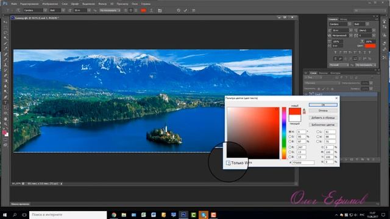The height and width of the screenshot is (219, 390).
Task: Click the taskbar search box
Action: (68, 215)
